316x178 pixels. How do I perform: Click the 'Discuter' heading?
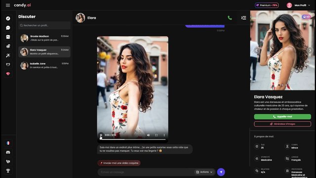tap(27, 16)
